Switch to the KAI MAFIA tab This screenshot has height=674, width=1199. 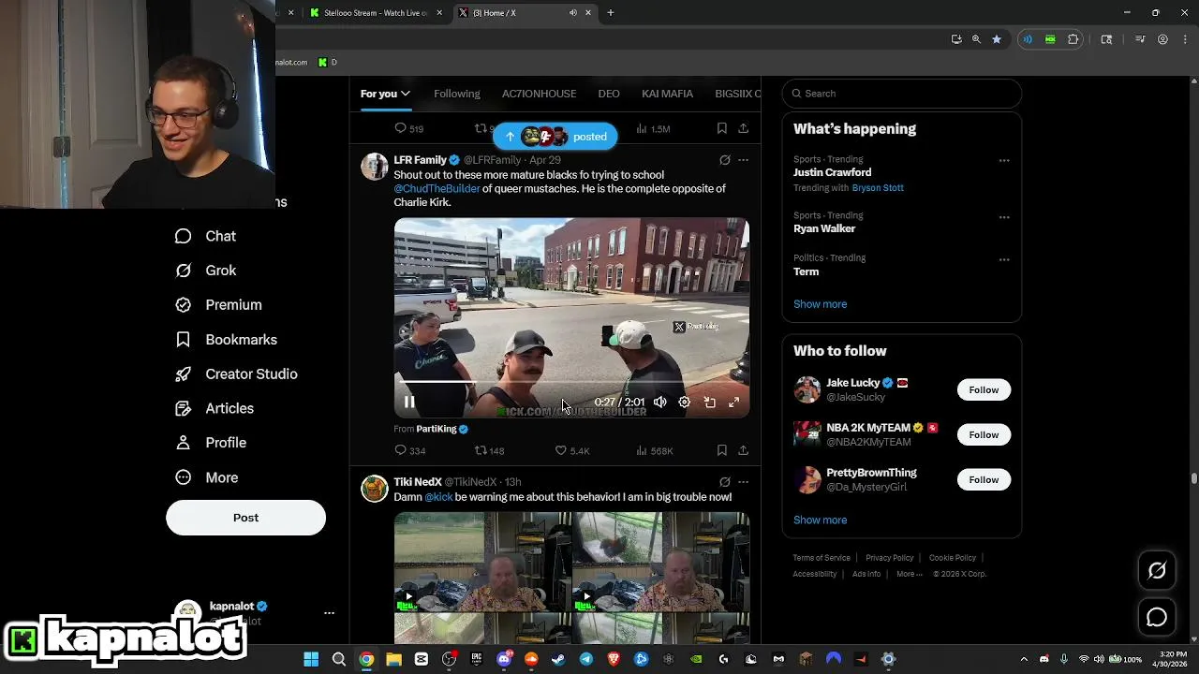pos(667,94)
